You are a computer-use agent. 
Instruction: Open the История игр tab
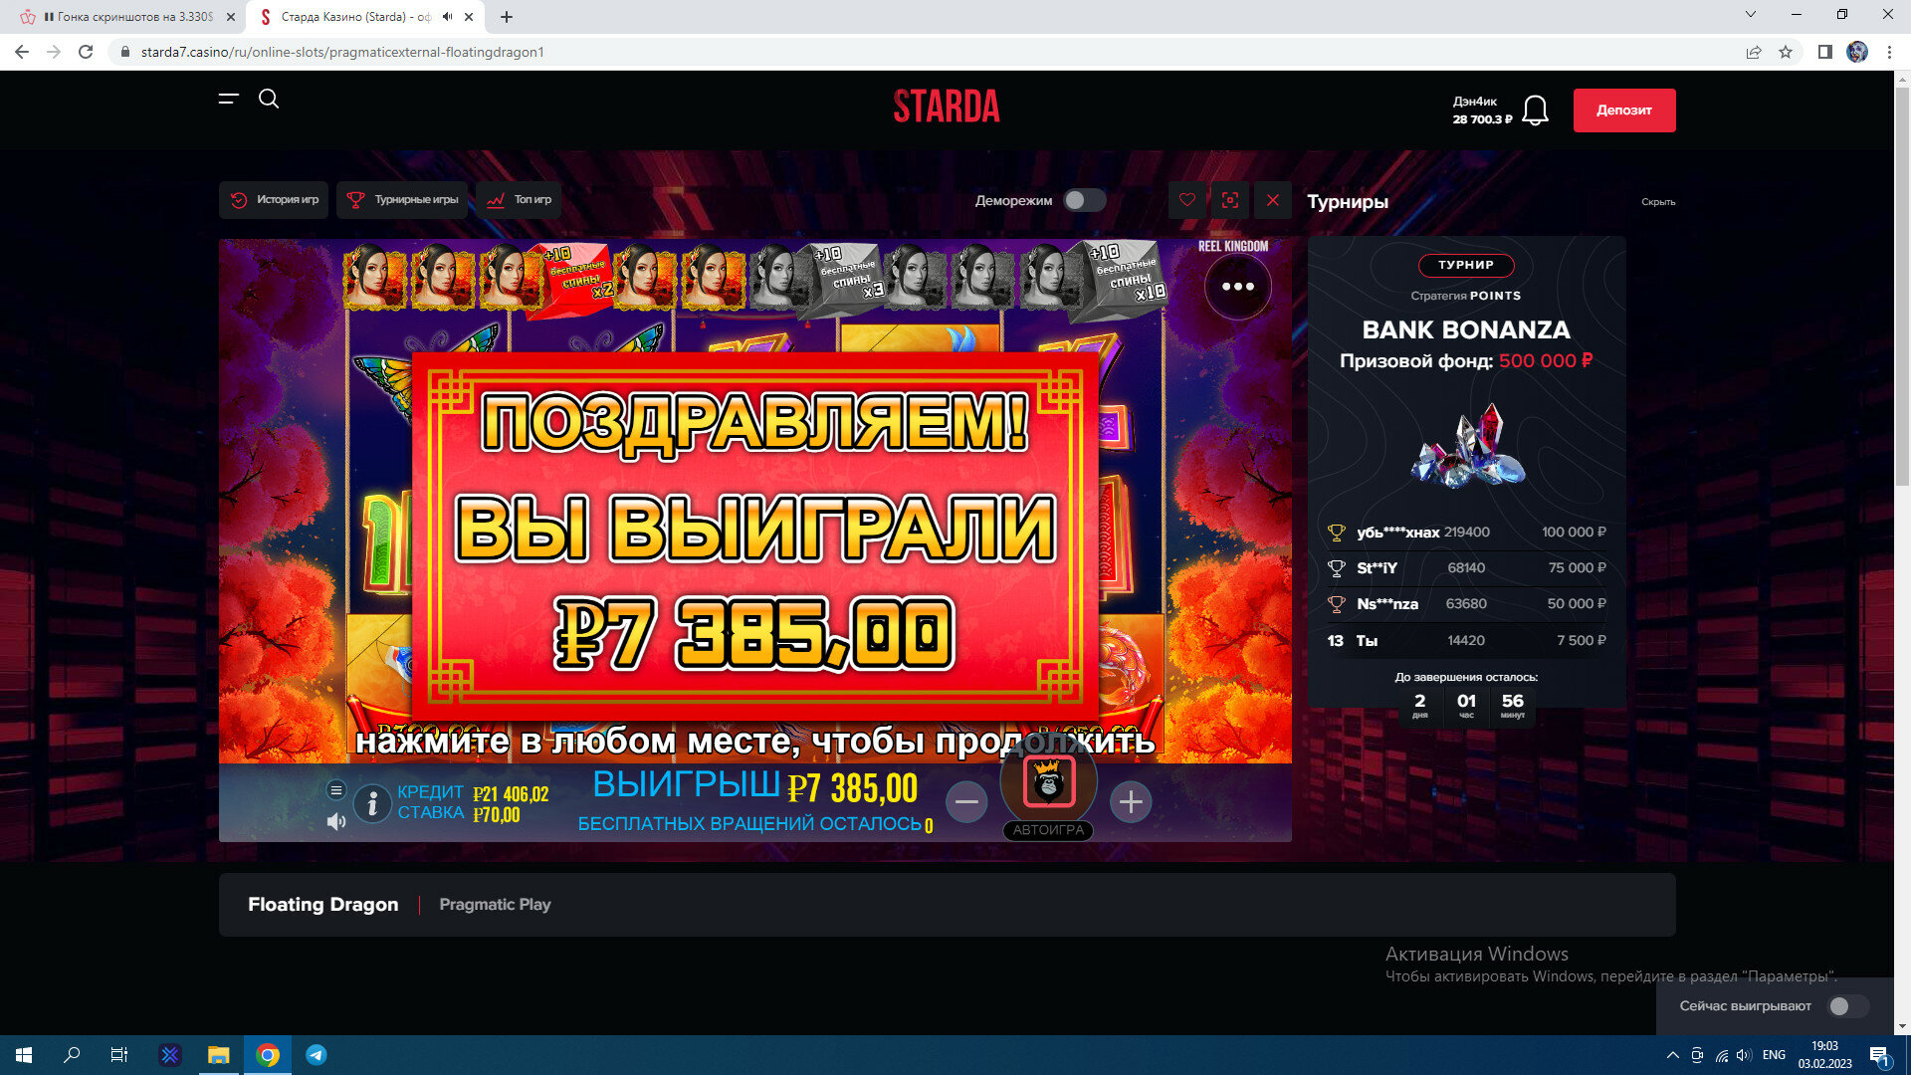point(274,200)
